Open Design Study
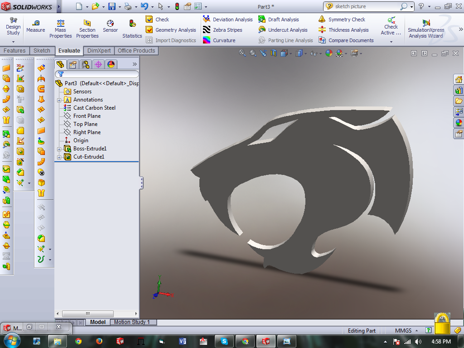 pos(13,29)
